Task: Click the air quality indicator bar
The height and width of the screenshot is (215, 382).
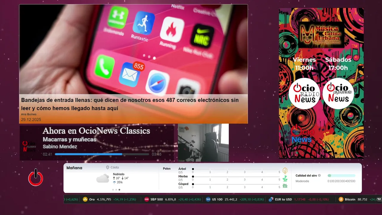Action: click(341, 176)
